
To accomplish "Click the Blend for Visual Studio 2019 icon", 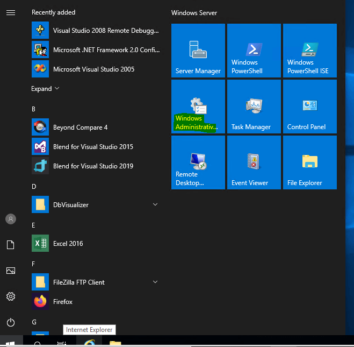I will pyautogui.click(x=40, y=166).
